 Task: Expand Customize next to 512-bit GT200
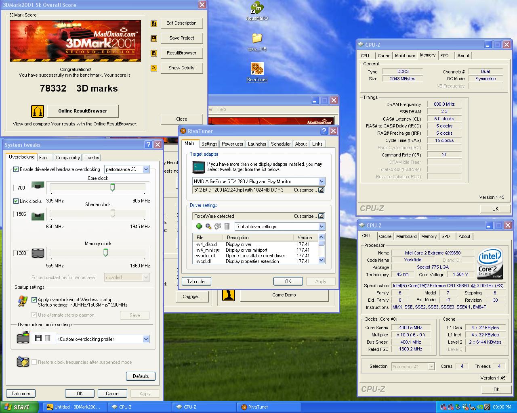pos(321,190)
